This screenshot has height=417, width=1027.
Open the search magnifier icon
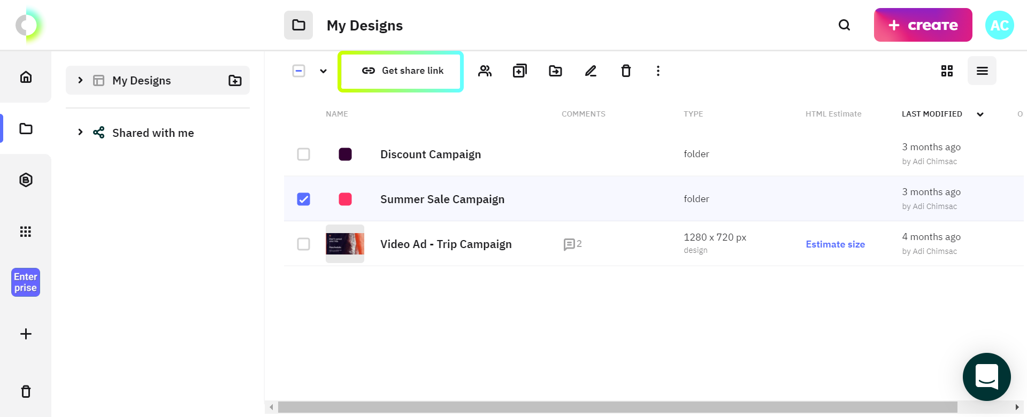click(x=844, y=25)
